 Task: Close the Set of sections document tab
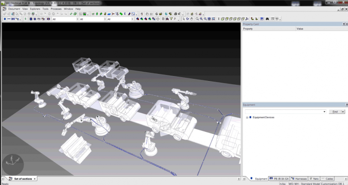pos(34,179)
